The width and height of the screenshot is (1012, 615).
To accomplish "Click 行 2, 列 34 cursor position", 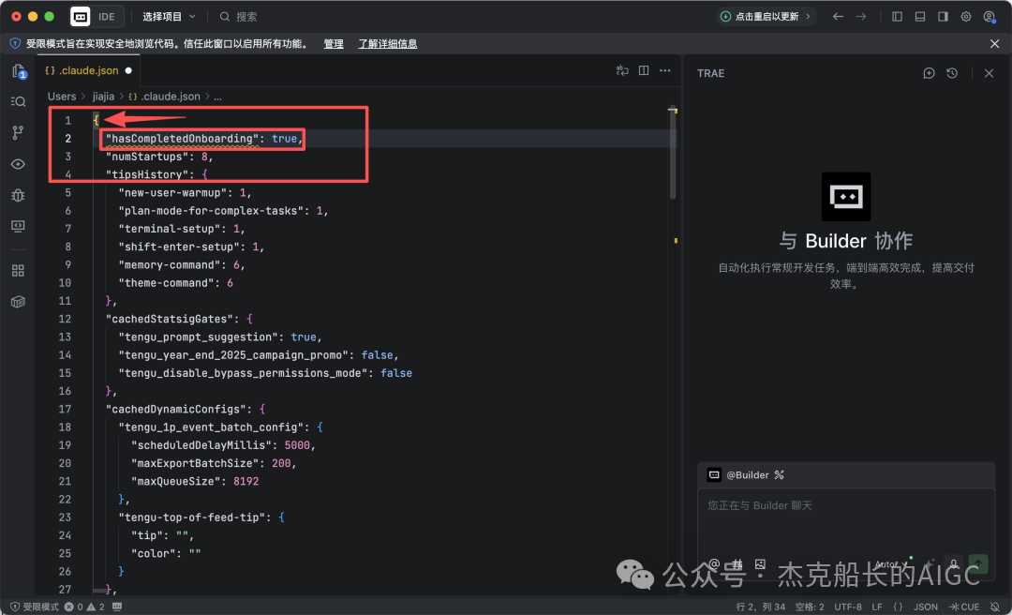I will (761, 607).
